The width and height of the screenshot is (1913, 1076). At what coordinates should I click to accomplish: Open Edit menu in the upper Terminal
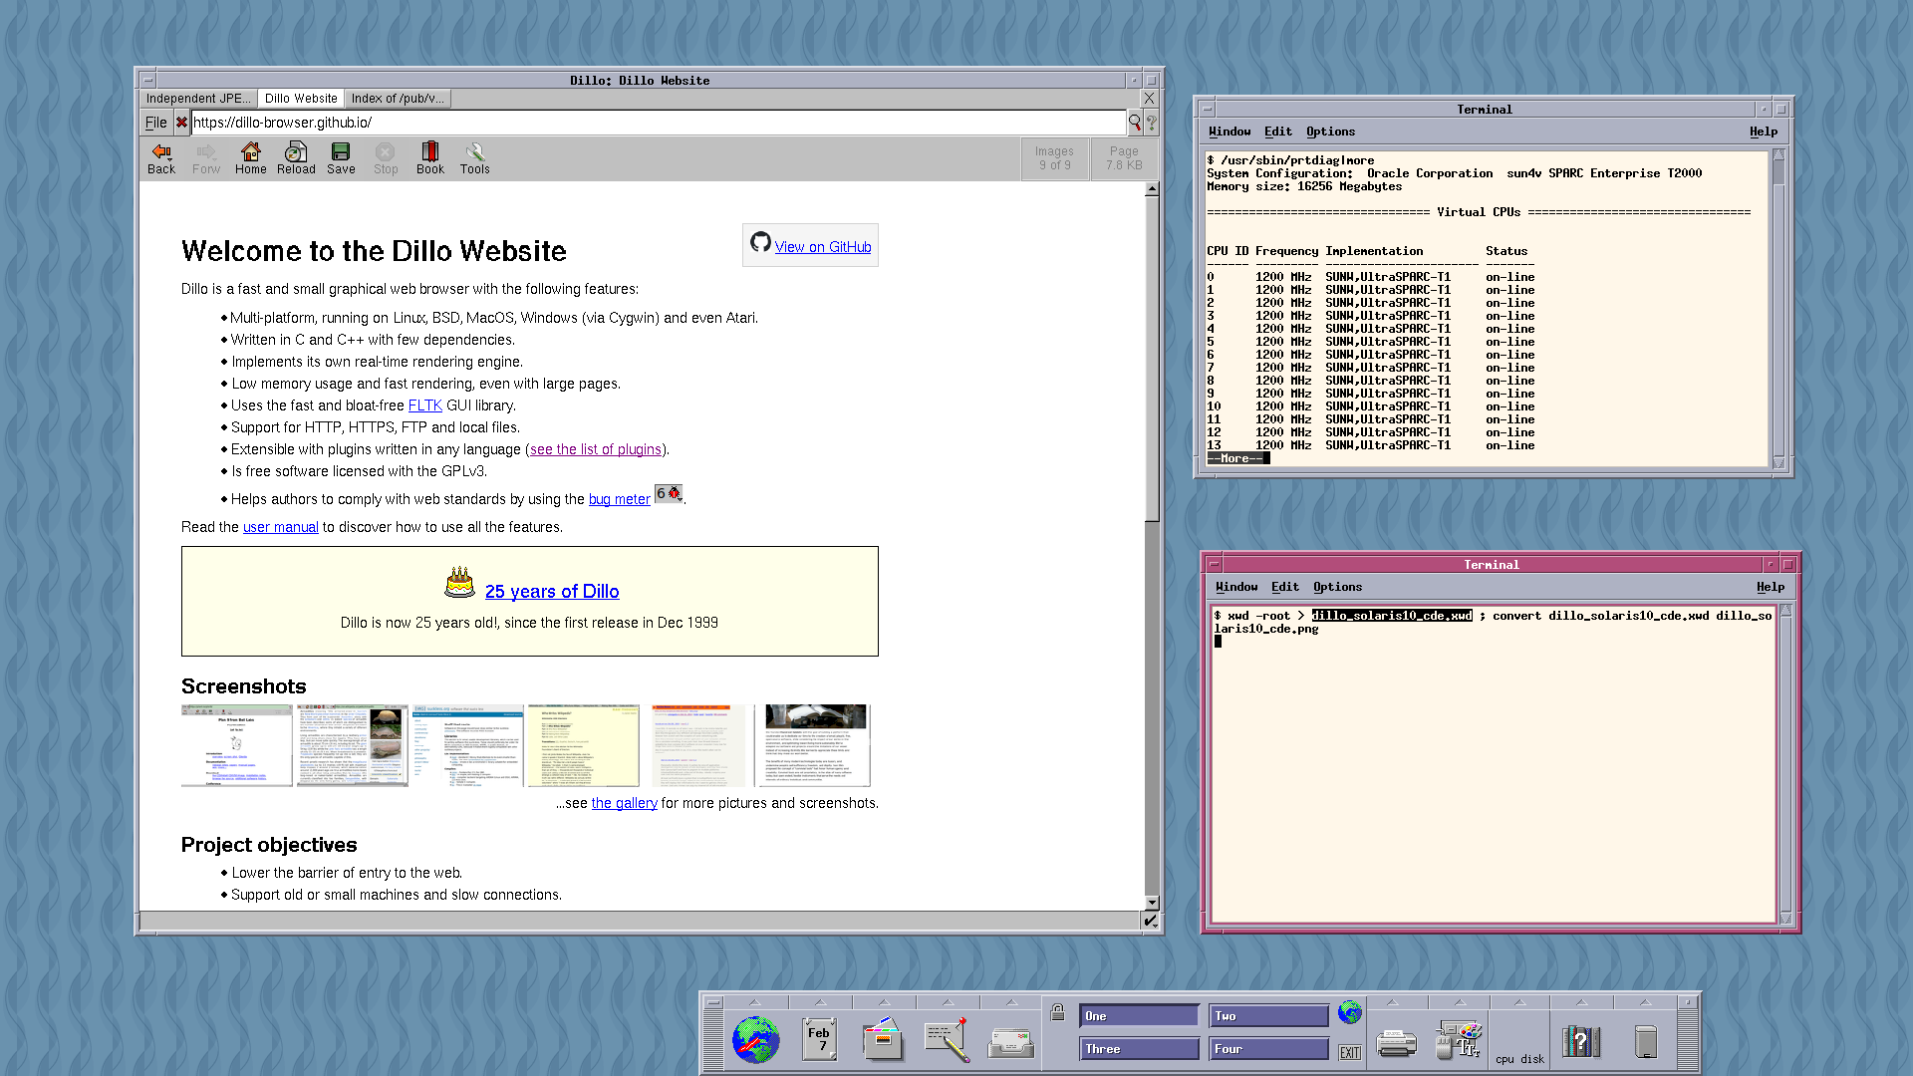[x=1278, y=132]
